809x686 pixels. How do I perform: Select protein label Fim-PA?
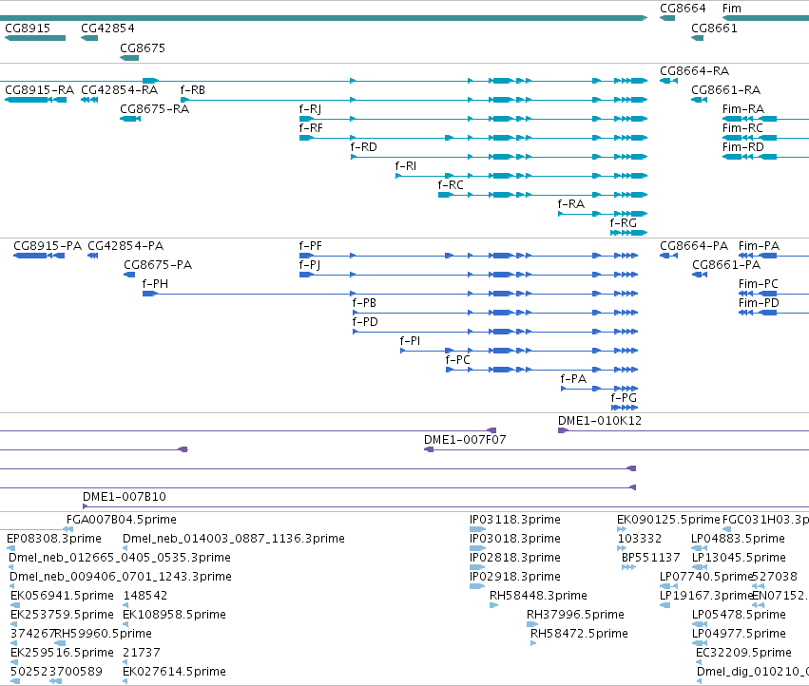[759, 245]
